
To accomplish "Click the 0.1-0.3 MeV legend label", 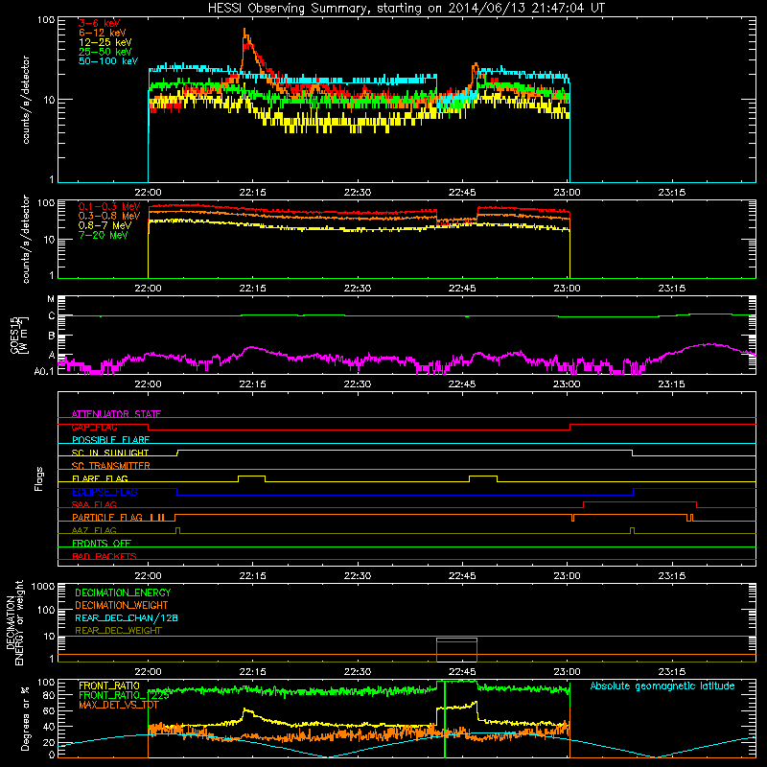I will pyautogui.click(x=109, y=206).
